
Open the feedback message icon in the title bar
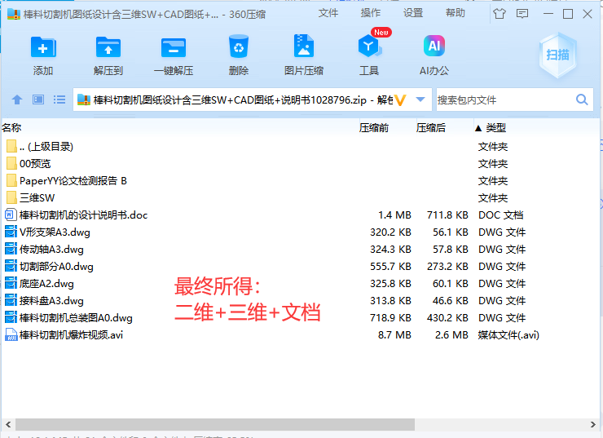[522, 14]
